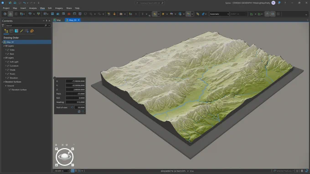Open the Project menu tab

pos(6,8)
